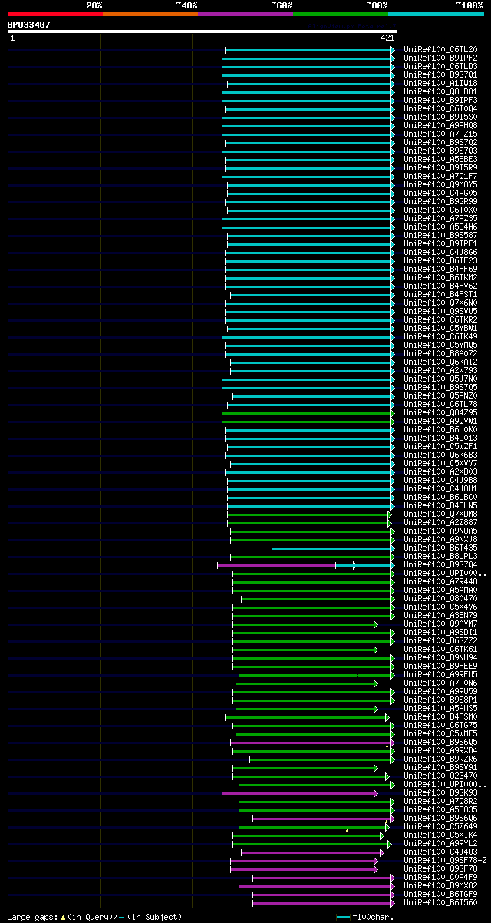
Task: Select hit label UniRef100_B9SK93
Action: tap(440, 792)
